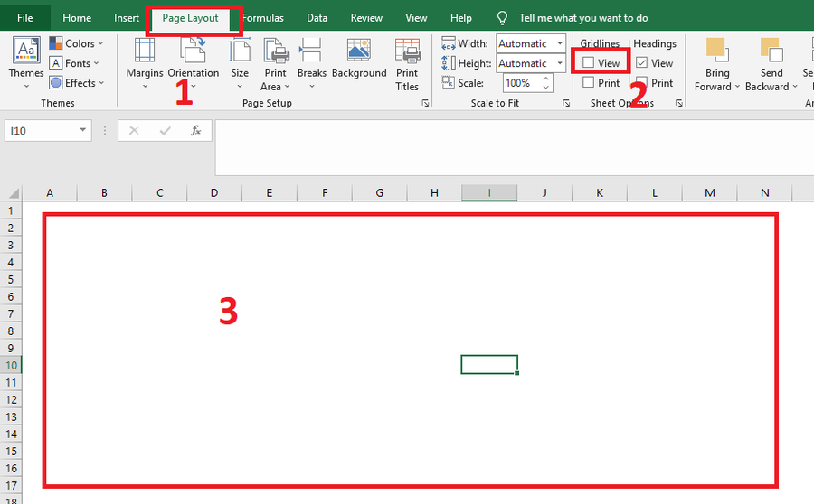Click into the formula bar
Viewport: 814px width, 504px height.
[x=514, y=147]
